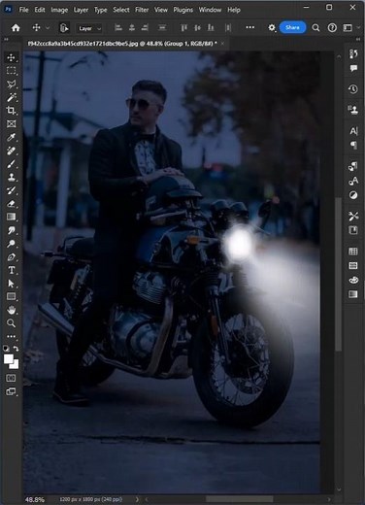Toggle the Auto-Select option

(x=64, y=28)
